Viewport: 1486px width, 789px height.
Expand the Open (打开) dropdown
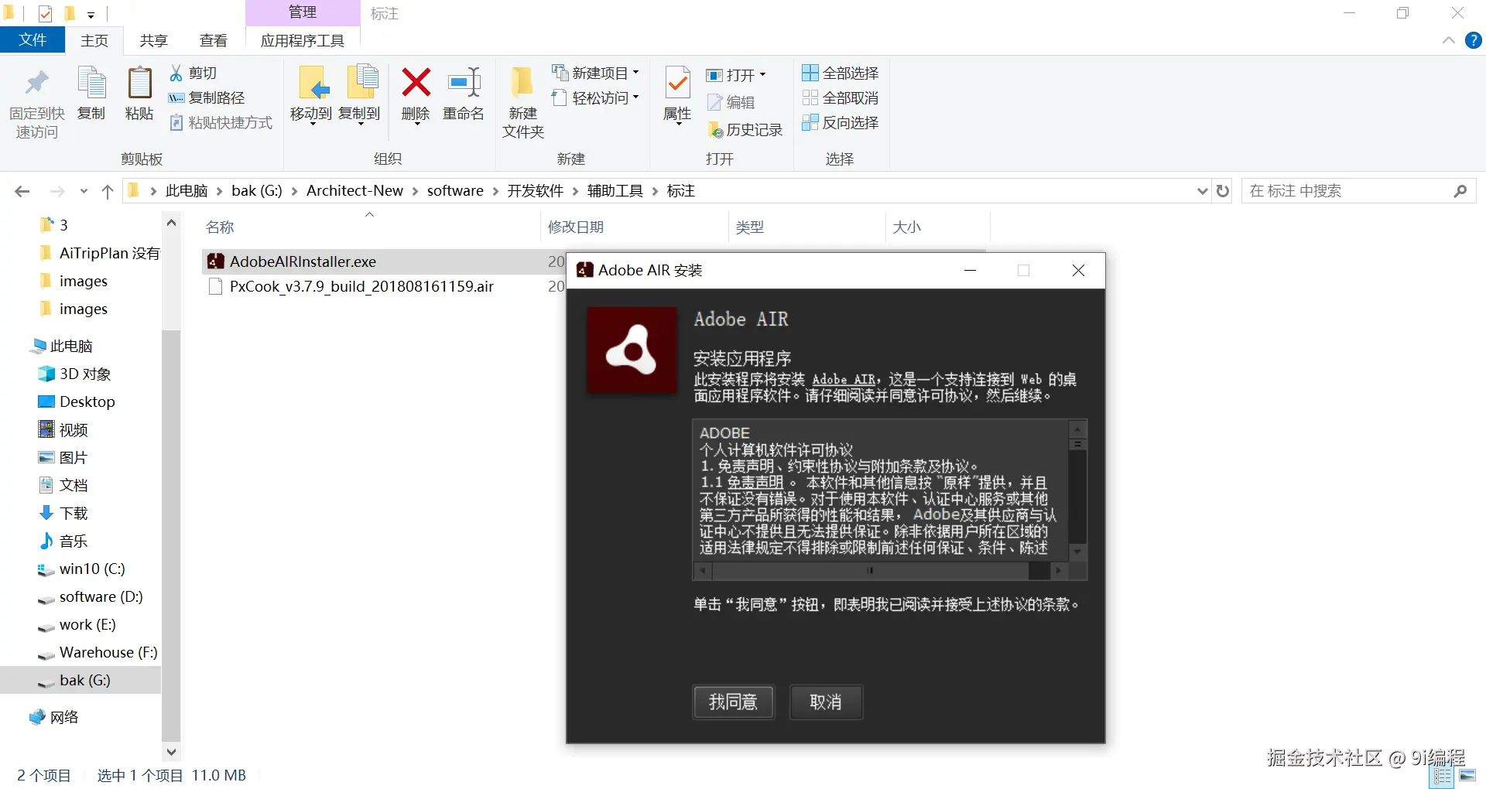point(736,74)
